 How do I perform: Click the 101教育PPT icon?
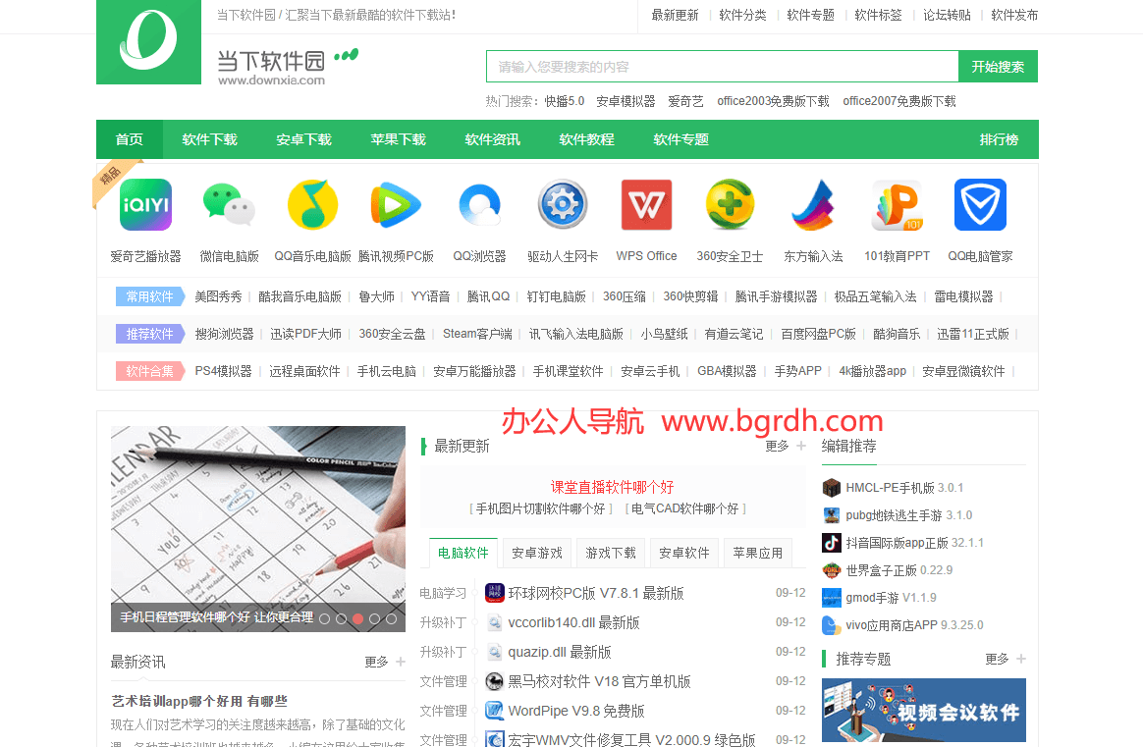click(x=897, y=204)
